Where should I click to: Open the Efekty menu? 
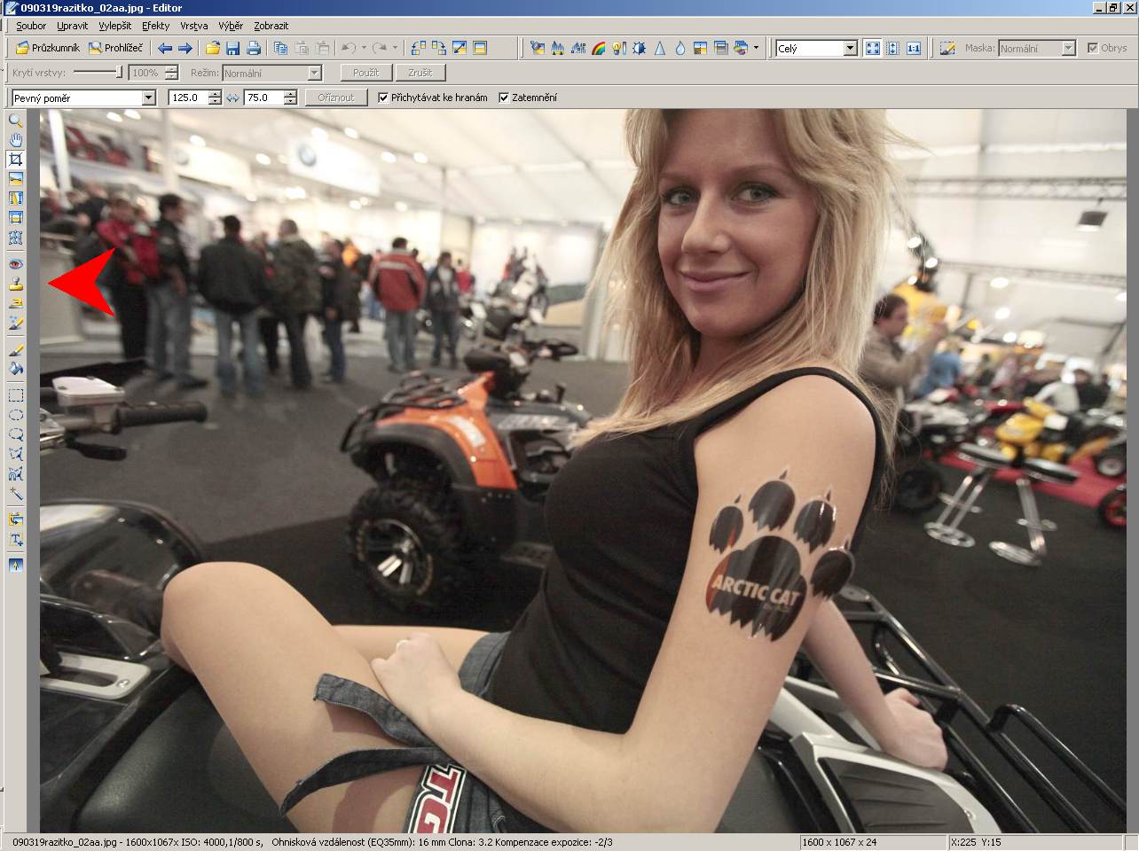(155, 26)
